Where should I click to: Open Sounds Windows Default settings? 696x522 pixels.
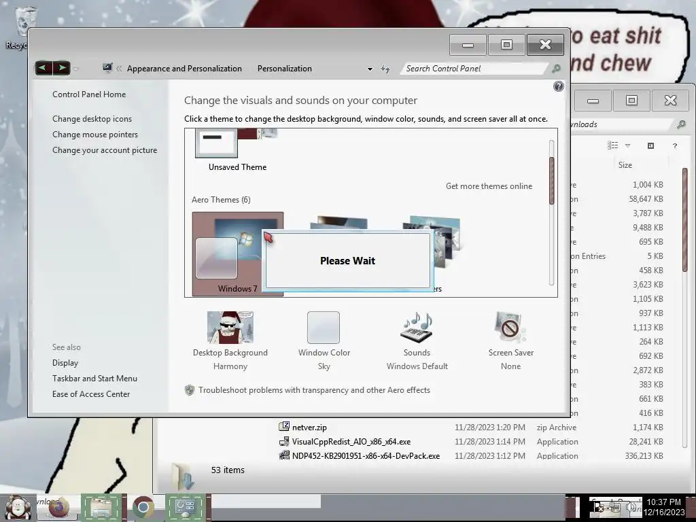417,341
